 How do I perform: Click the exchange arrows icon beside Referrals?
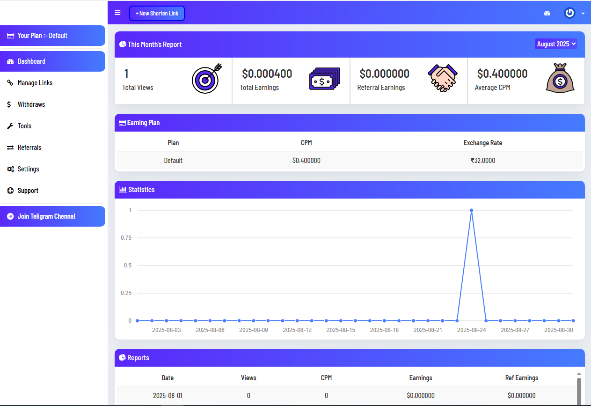pyautogui.click(x=10, y=148)
